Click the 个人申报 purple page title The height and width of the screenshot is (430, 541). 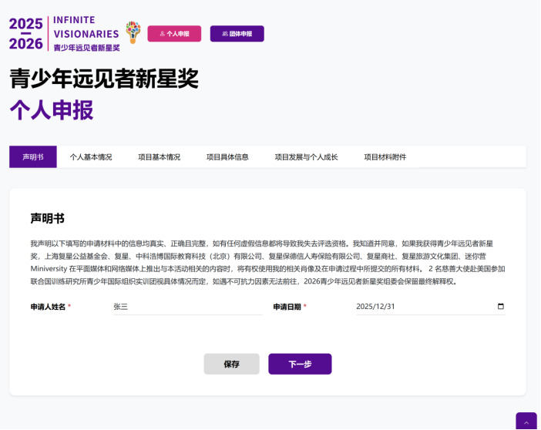coord(52,110)
